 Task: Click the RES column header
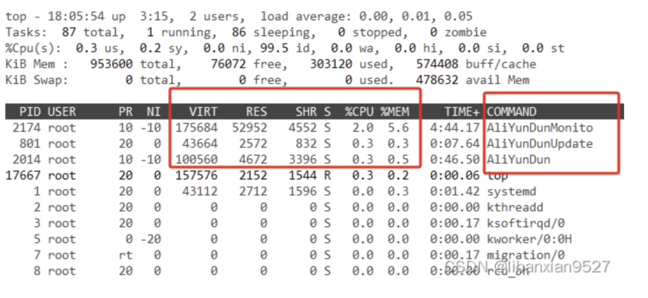[x=256, y=111]
